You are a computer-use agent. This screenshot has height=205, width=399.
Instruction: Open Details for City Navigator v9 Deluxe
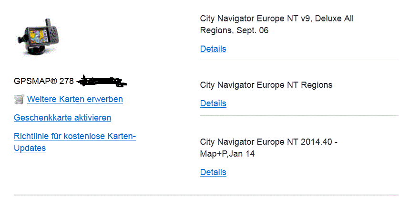213,49
